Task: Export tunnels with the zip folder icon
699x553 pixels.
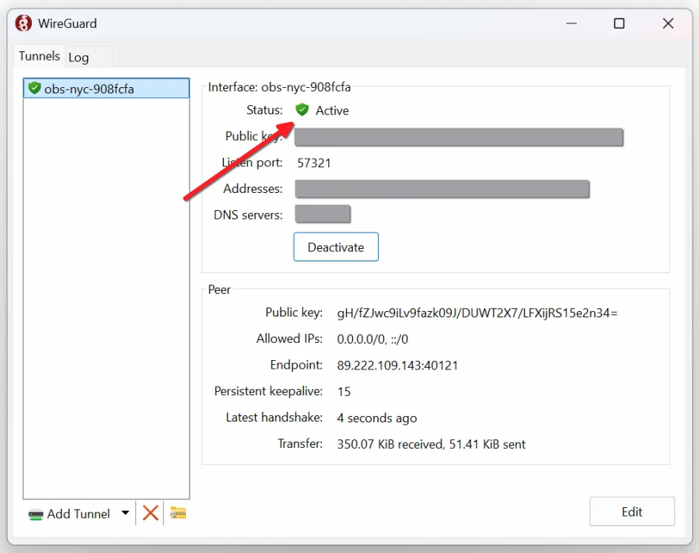Action: click(x=178, y=513)
